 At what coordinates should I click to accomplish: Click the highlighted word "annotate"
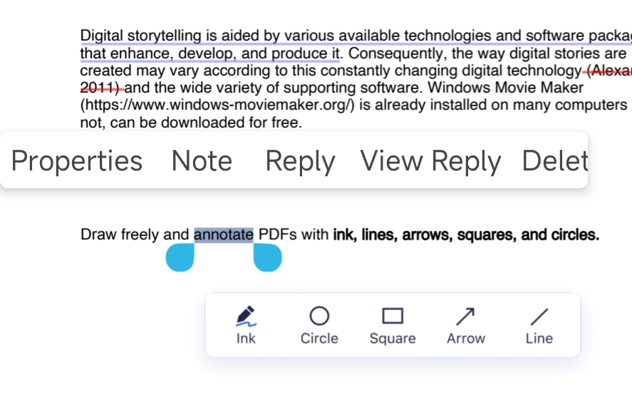224,235
